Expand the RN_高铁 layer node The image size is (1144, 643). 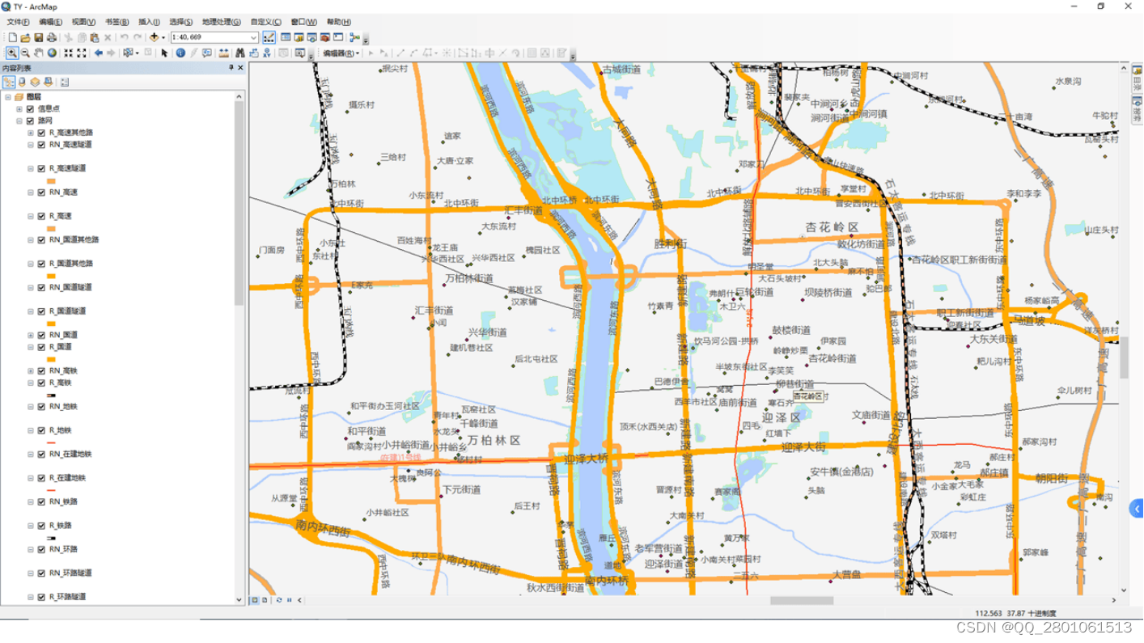click(x=31, y=370)
